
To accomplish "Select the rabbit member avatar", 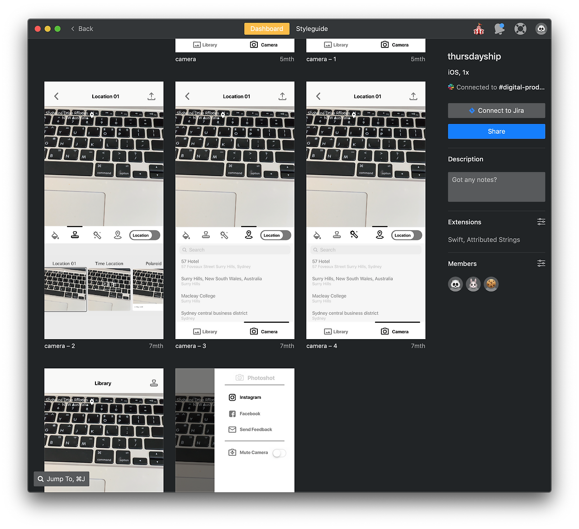I will [473, 284].
